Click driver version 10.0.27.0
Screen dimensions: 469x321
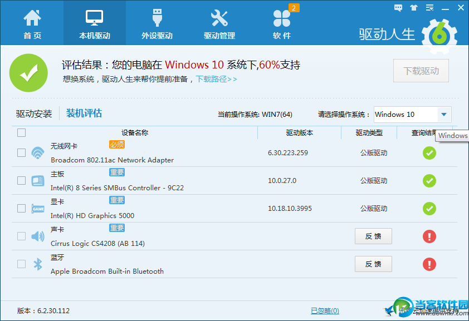pos(282,181)
